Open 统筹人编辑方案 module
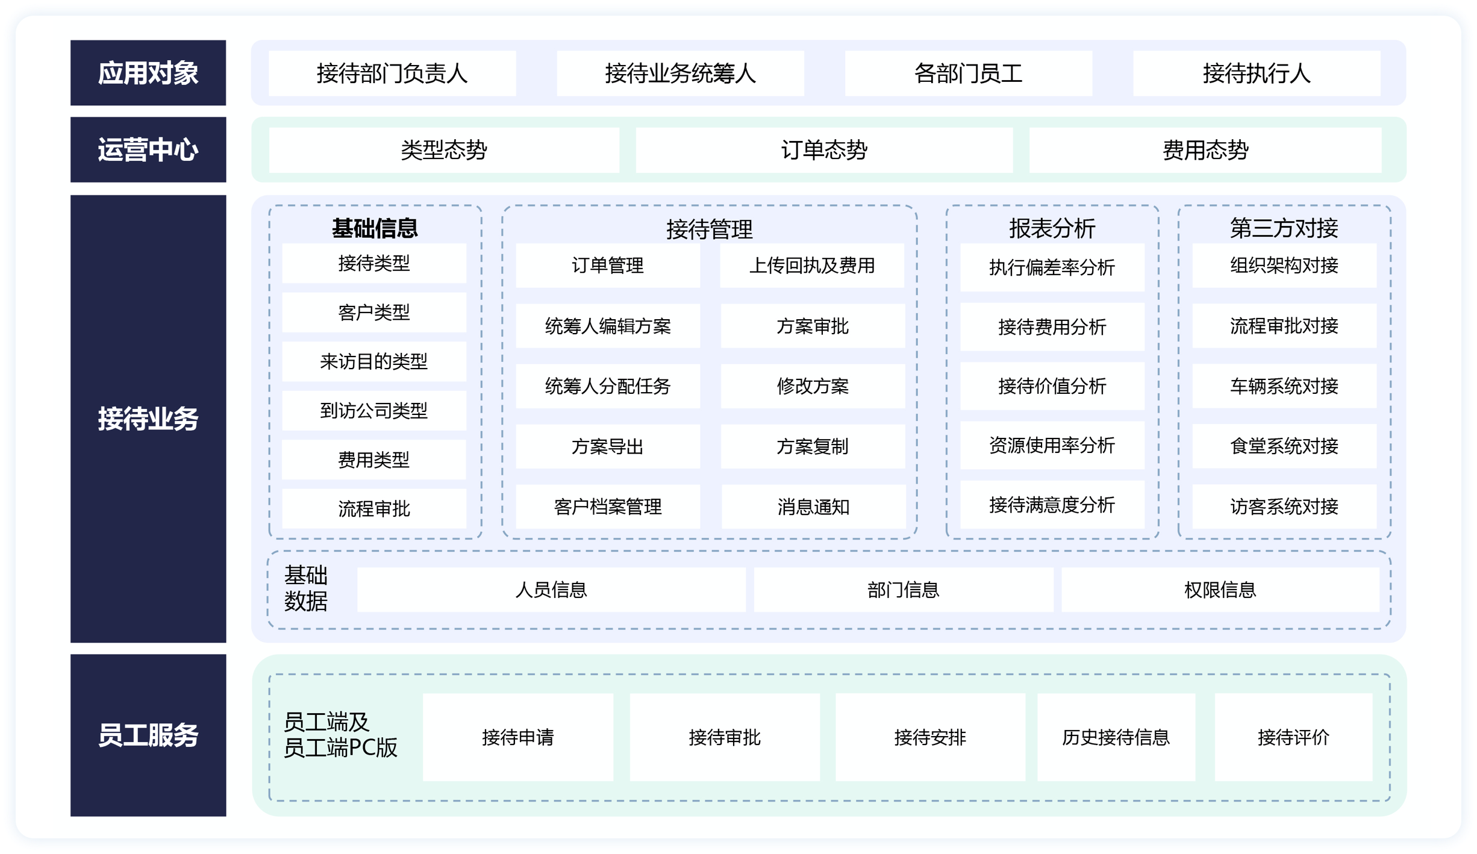 608,326
